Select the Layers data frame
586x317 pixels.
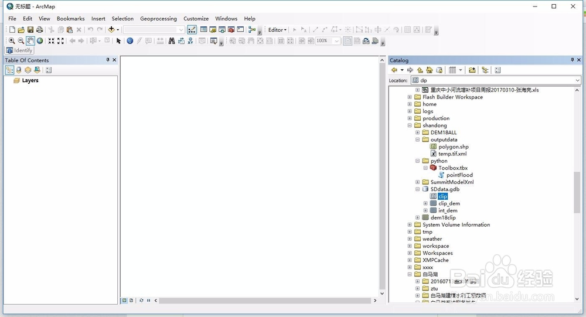(x=30, y=80)
